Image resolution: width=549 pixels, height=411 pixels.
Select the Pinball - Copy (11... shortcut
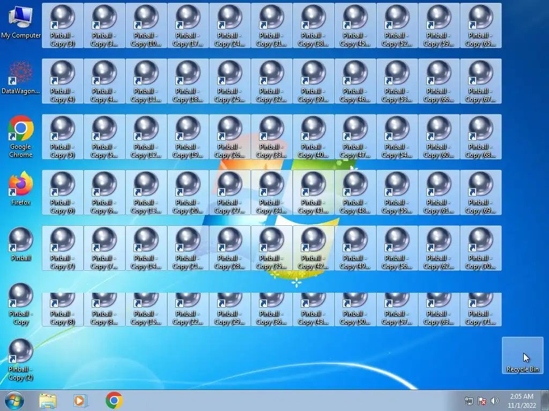146,81
